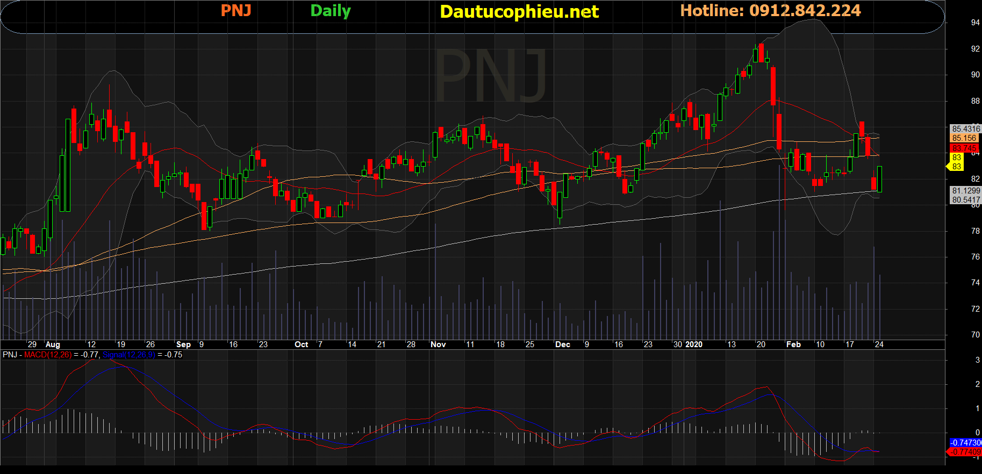Viewport: 982px width, 474px height.
Task: Click the green Daily timeframe label
Action: (x=330, y=11)
